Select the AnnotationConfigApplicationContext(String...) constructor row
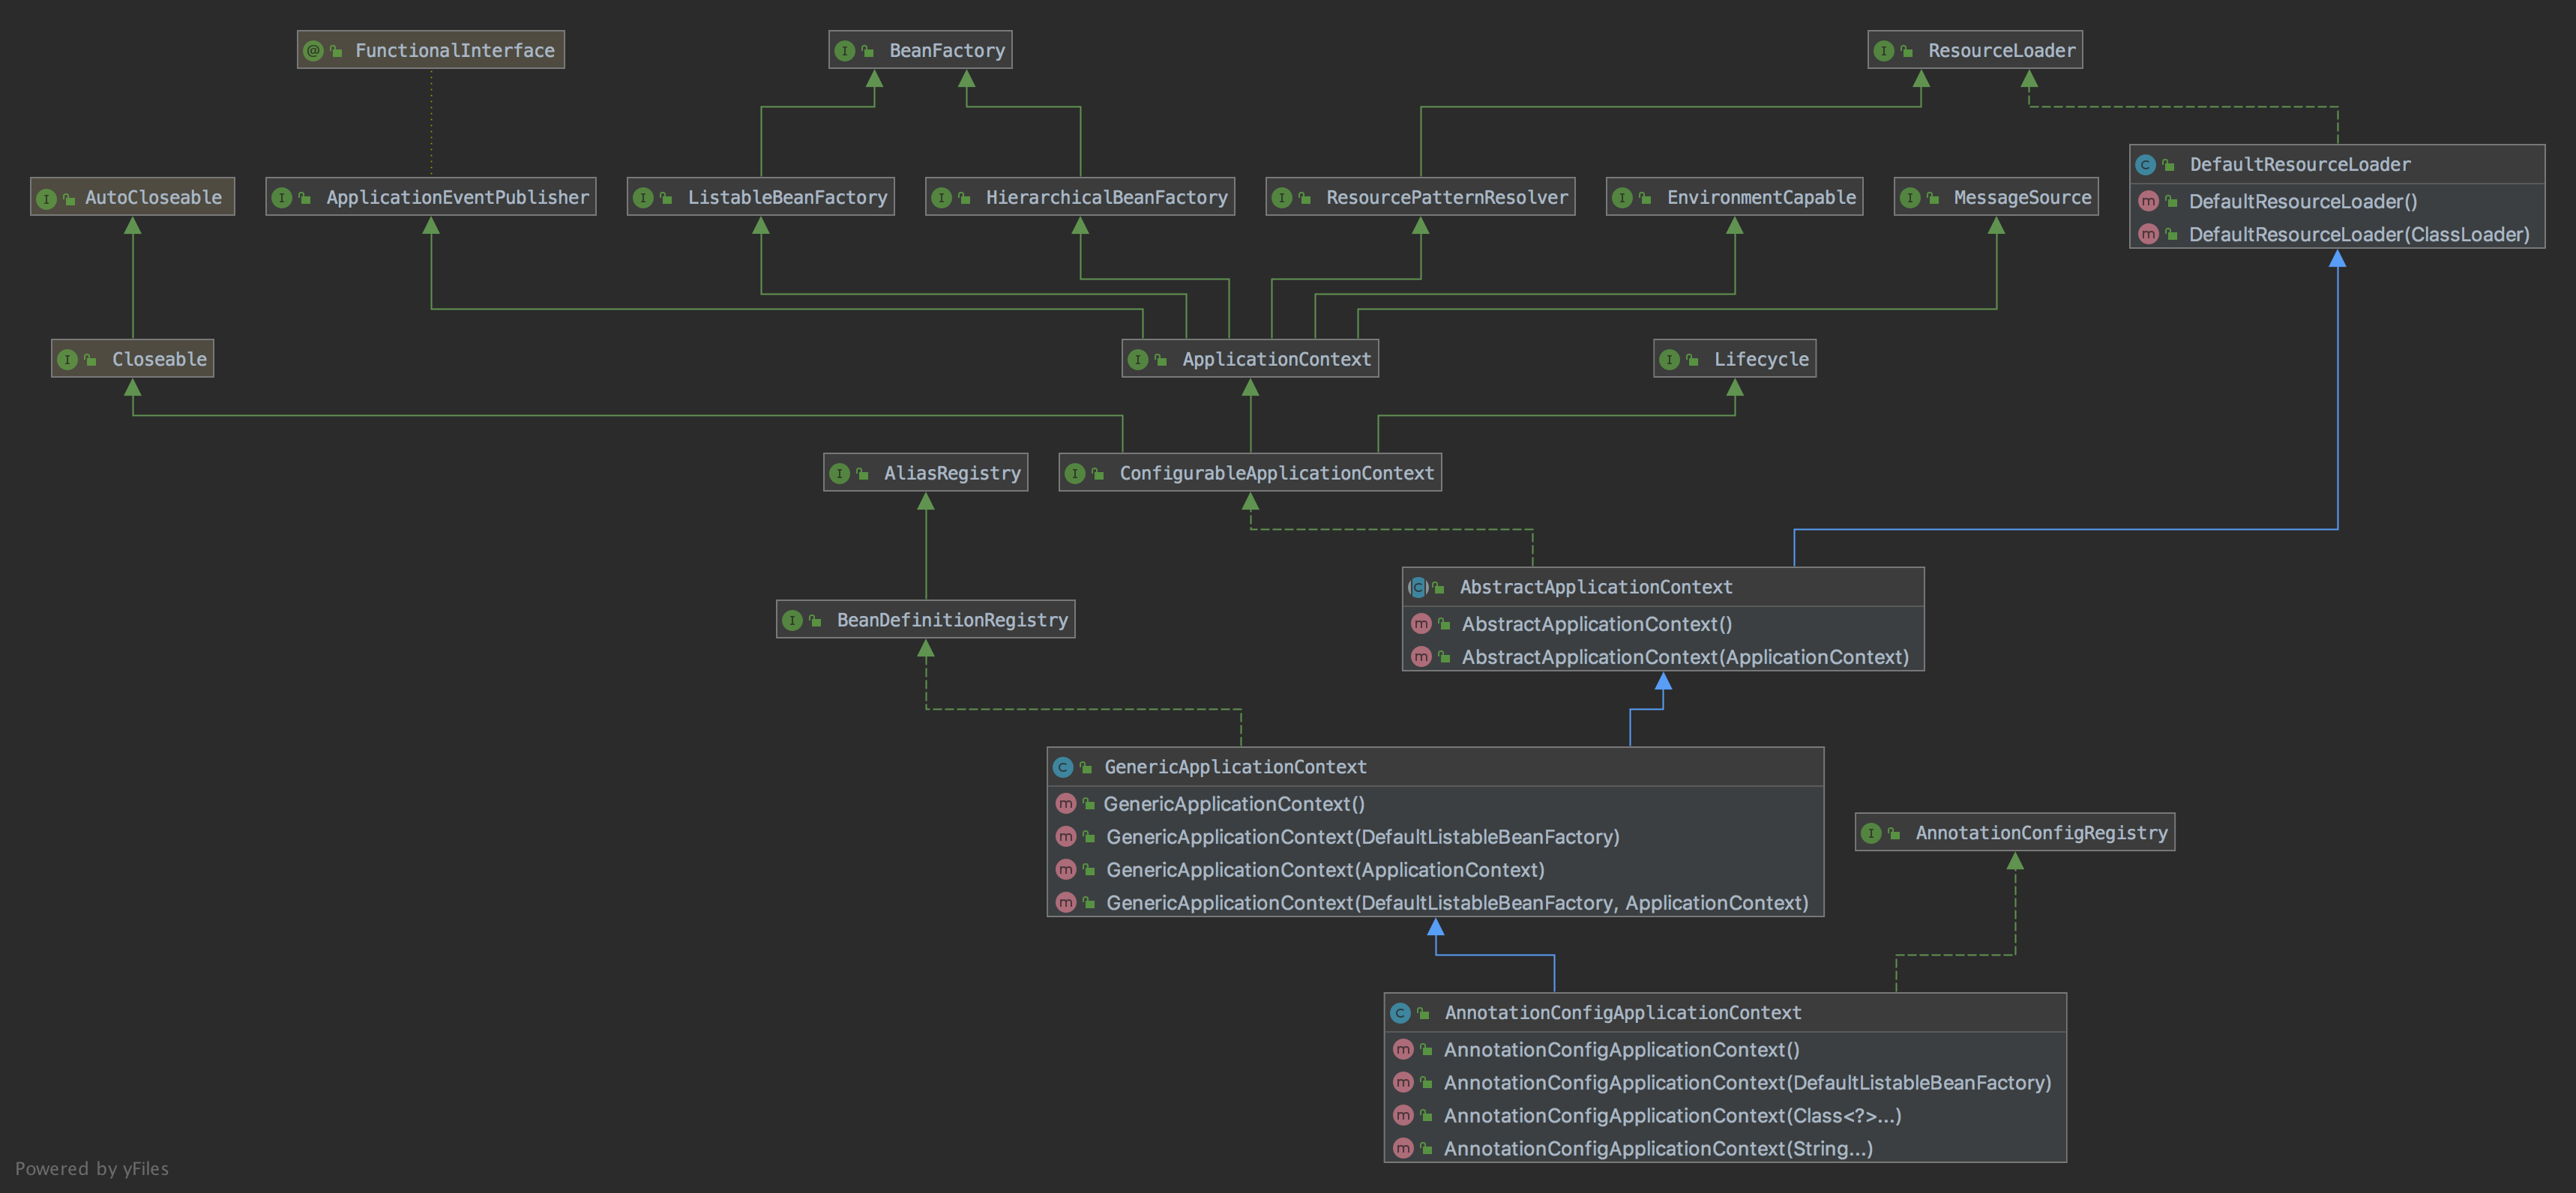The height and width of the screenshot is (1193, 2576). (x=1725, y=1149)
